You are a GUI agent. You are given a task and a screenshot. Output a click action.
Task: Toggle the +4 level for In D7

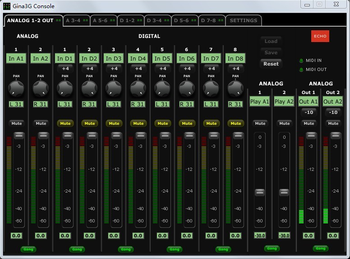[211, 68]
